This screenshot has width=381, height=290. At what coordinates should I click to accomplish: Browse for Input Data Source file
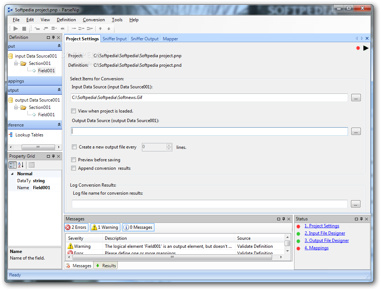coord(356,98)
